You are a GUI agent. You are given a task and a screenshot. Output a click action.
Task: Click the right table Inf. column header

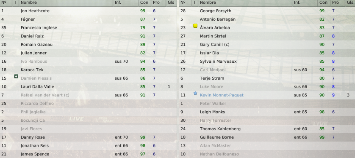(297, 3)
